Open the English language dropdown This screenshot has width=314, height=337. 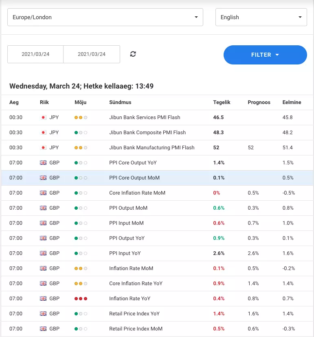[x=261, y=17]
